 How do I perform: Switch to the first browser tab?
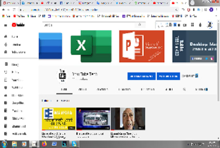point(11,3)
